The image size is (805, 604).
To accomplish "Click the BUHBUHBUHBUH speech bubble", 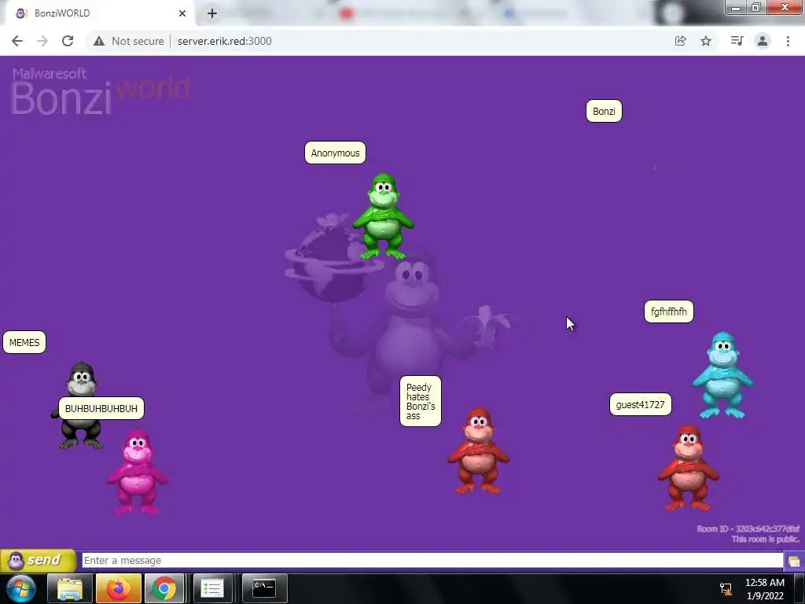I will click(101, 409).
